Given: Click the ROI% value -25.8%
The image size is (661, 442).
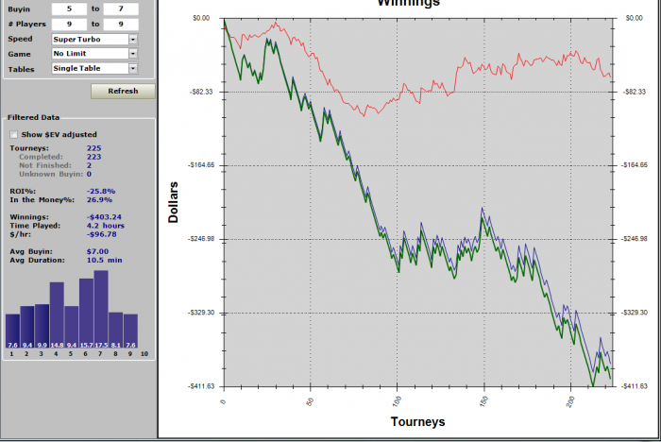Looking at the screenshot, I should [101, 192].
